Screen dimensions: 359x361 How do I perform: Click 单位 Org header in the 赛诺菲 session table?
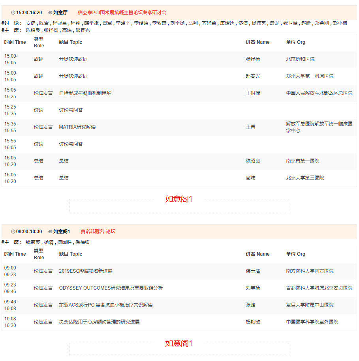tap(296, 254)
